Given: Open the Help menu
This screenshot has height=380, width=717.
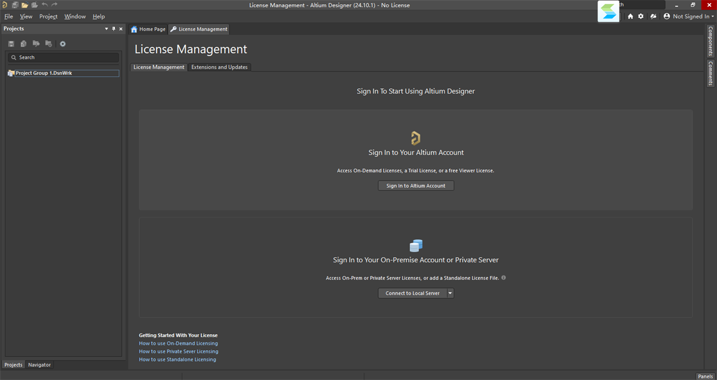Looking at the screenshot, I should tap(99, 17).
